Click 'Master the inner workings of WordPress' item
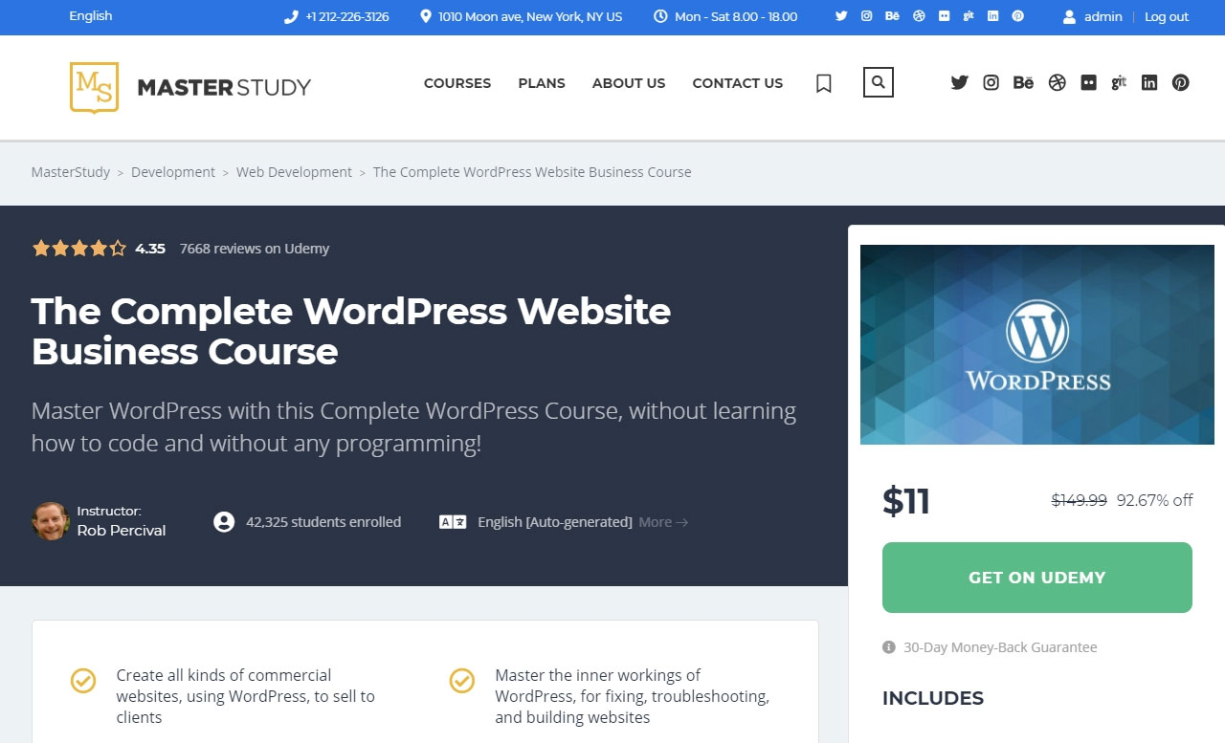1225x743 pixels. (x=633, y=696)
